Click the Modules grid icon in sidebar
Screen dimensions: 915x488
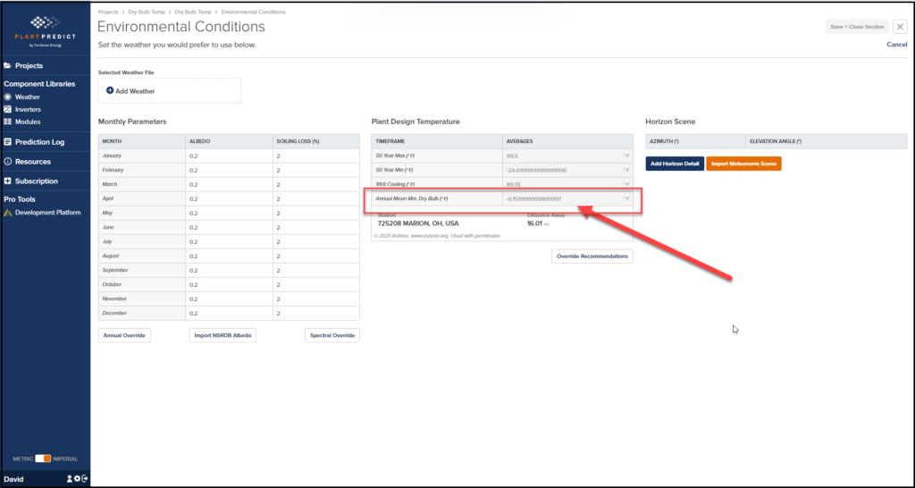(7, 122)
